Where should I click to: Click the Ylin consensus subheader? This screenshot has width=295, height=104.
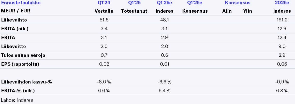pos(247,11)
